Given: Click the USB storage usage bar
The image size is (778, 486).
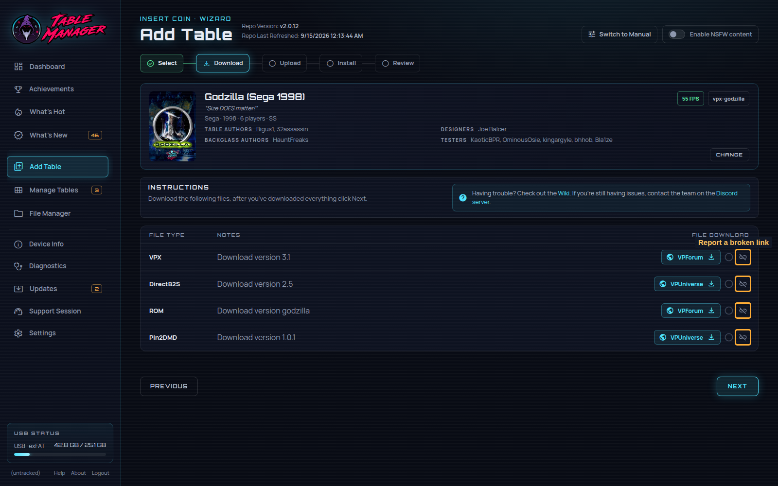Looking at the screenshot, I should [x=60, y=454].
